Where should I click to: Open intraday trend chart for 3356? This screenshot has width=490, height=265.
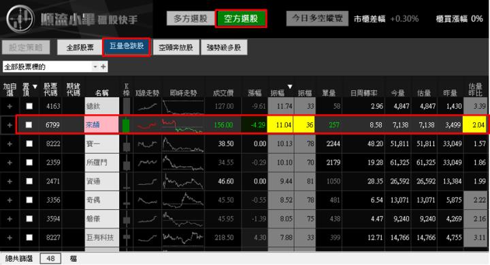(183, 200)
